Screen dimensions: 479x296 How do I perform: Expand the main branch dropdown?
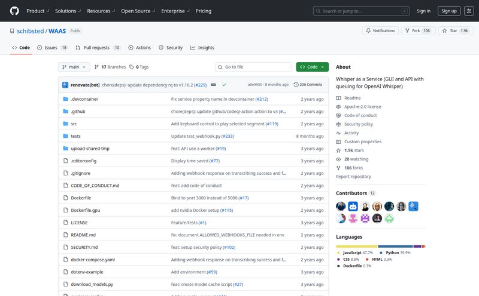click(x=74, y=67)
